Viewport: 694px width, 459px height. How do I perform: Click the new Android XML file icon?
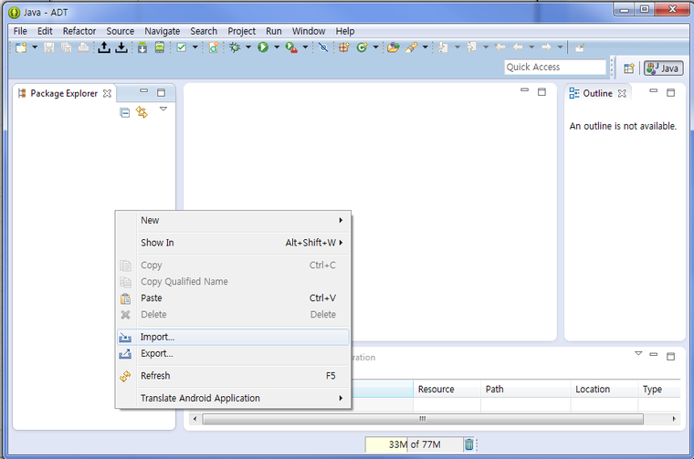pos(214,47)
